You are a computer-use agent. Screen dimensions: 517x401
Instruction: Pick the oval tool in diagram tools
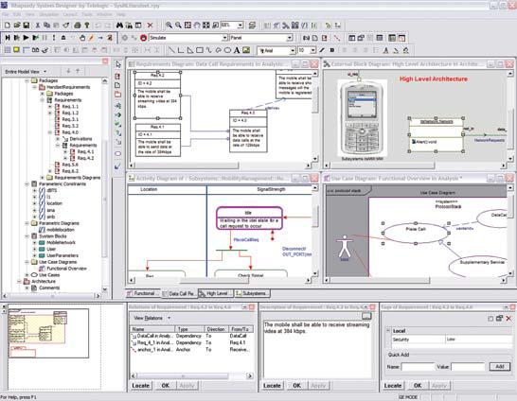[117, 154]
